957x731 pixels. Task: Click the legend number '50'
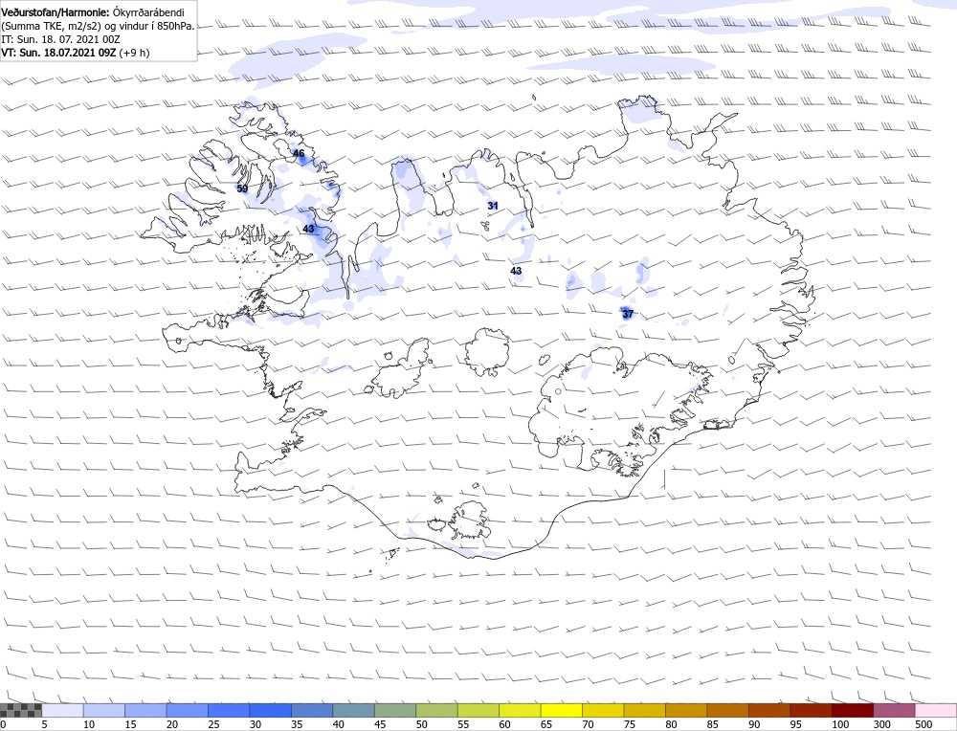(x=422, y=724)
